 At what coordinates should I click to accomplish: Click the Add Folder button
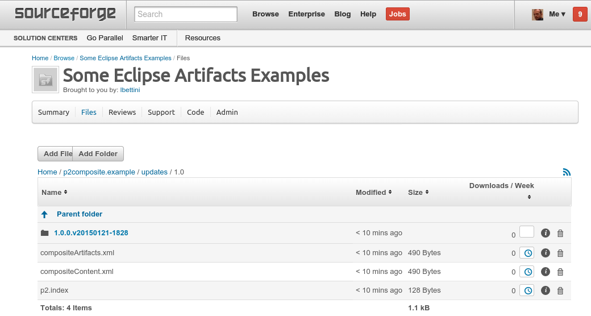[98, 153]
